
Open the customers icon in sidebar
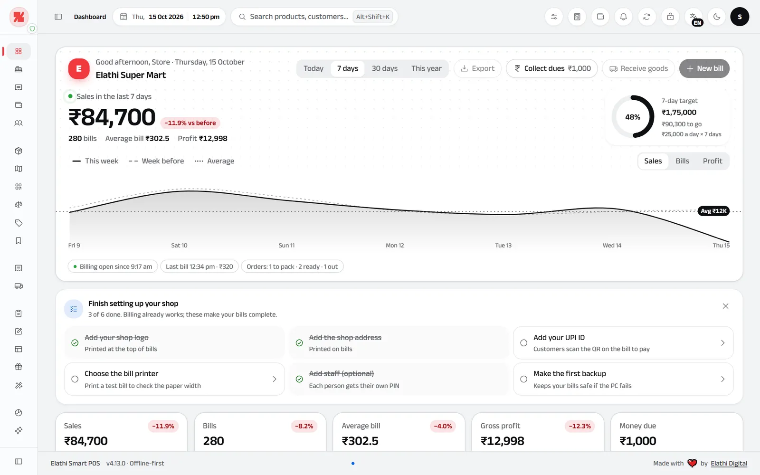click(19, 123)
